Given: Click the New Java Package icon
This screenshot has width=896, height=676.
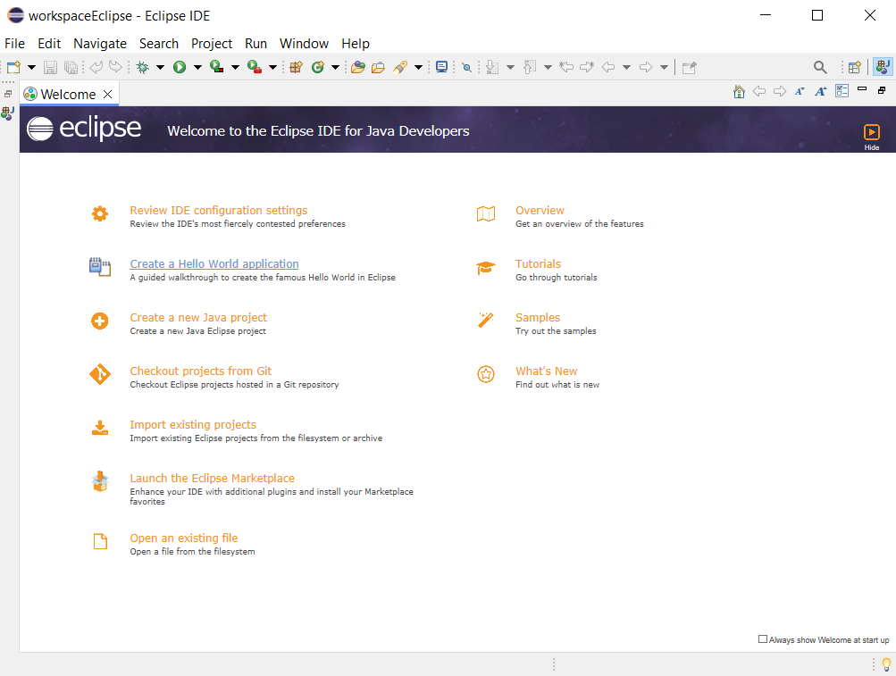Looking at the screenshot, I should (297, 67).
